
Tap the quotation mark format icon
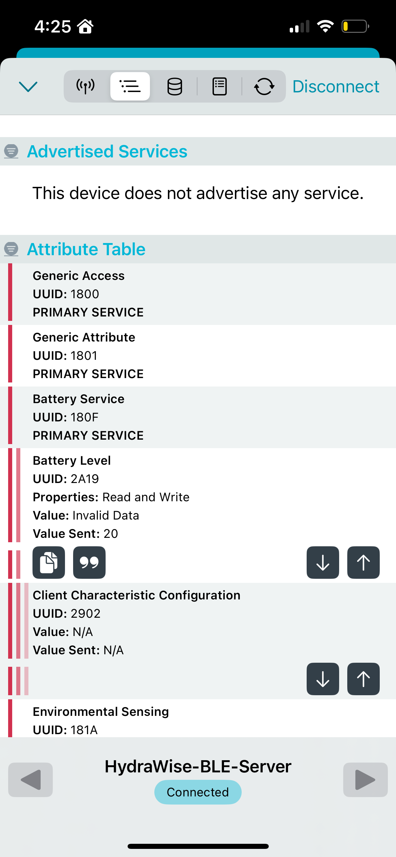point(89,563)
